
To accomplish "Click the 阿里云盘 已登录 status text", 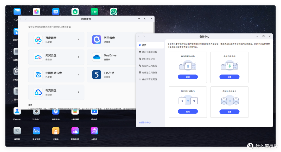I will click(107, 42).
